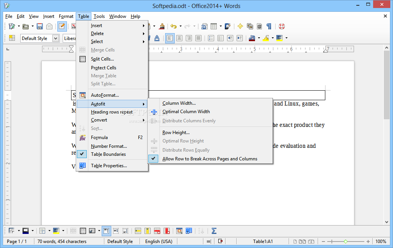
Task: Click English (USA) language in the status bar
Action: [159, 242]
